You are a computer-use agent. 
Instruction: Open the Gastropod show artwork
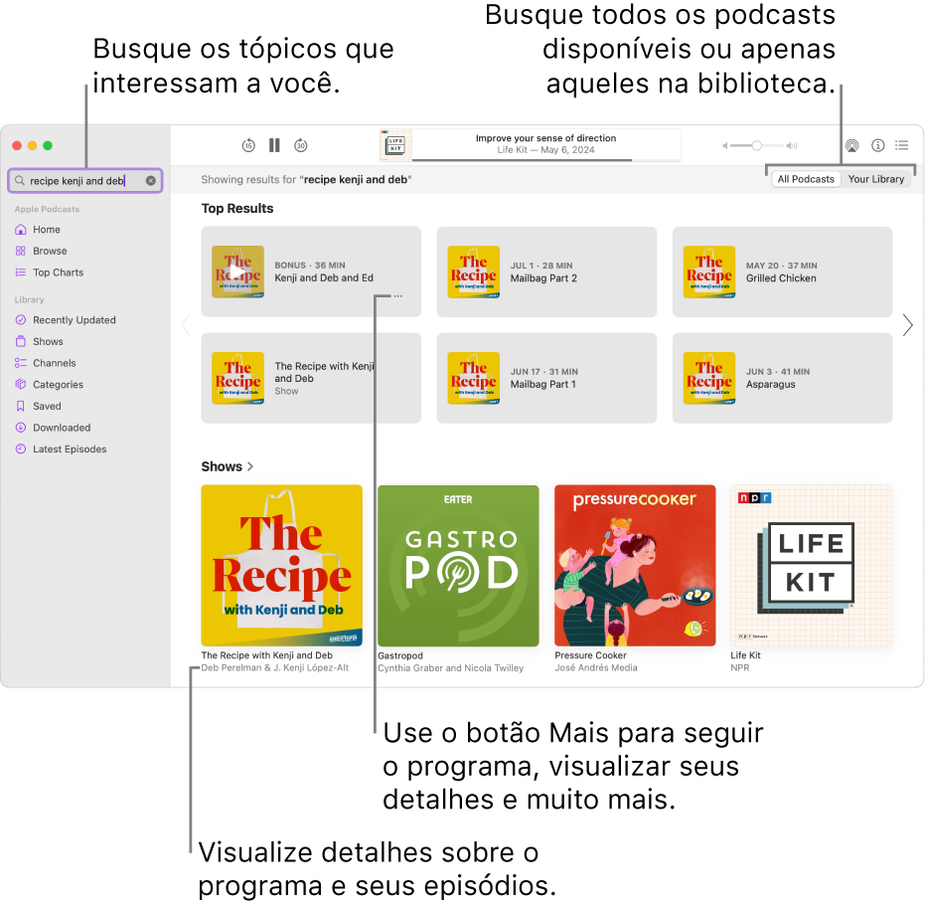458,566
